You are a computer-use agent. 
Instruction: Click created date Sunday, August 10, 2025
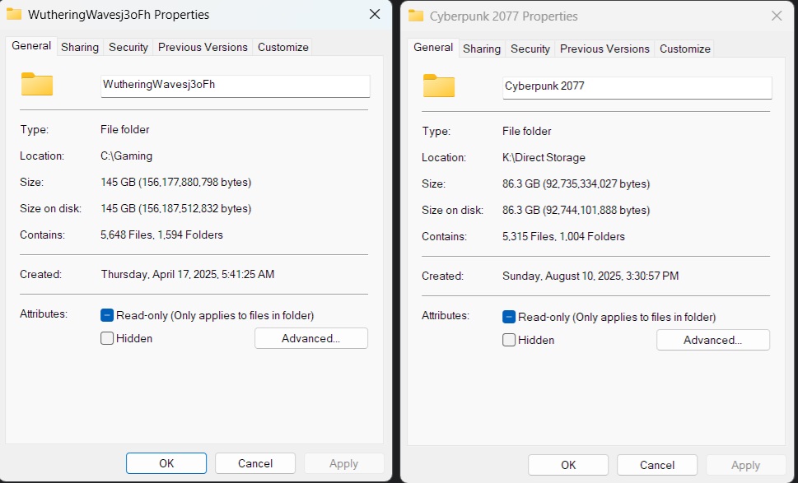click(562, 276)
